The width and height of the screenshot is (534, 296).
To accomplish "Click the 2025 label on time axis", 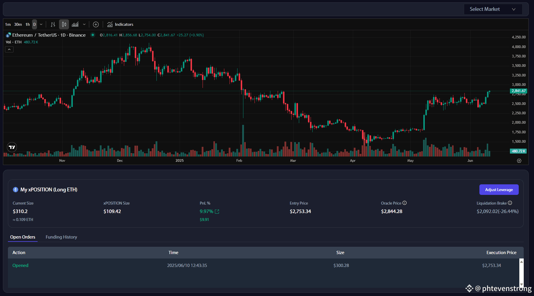I will [x=180, y=161].
